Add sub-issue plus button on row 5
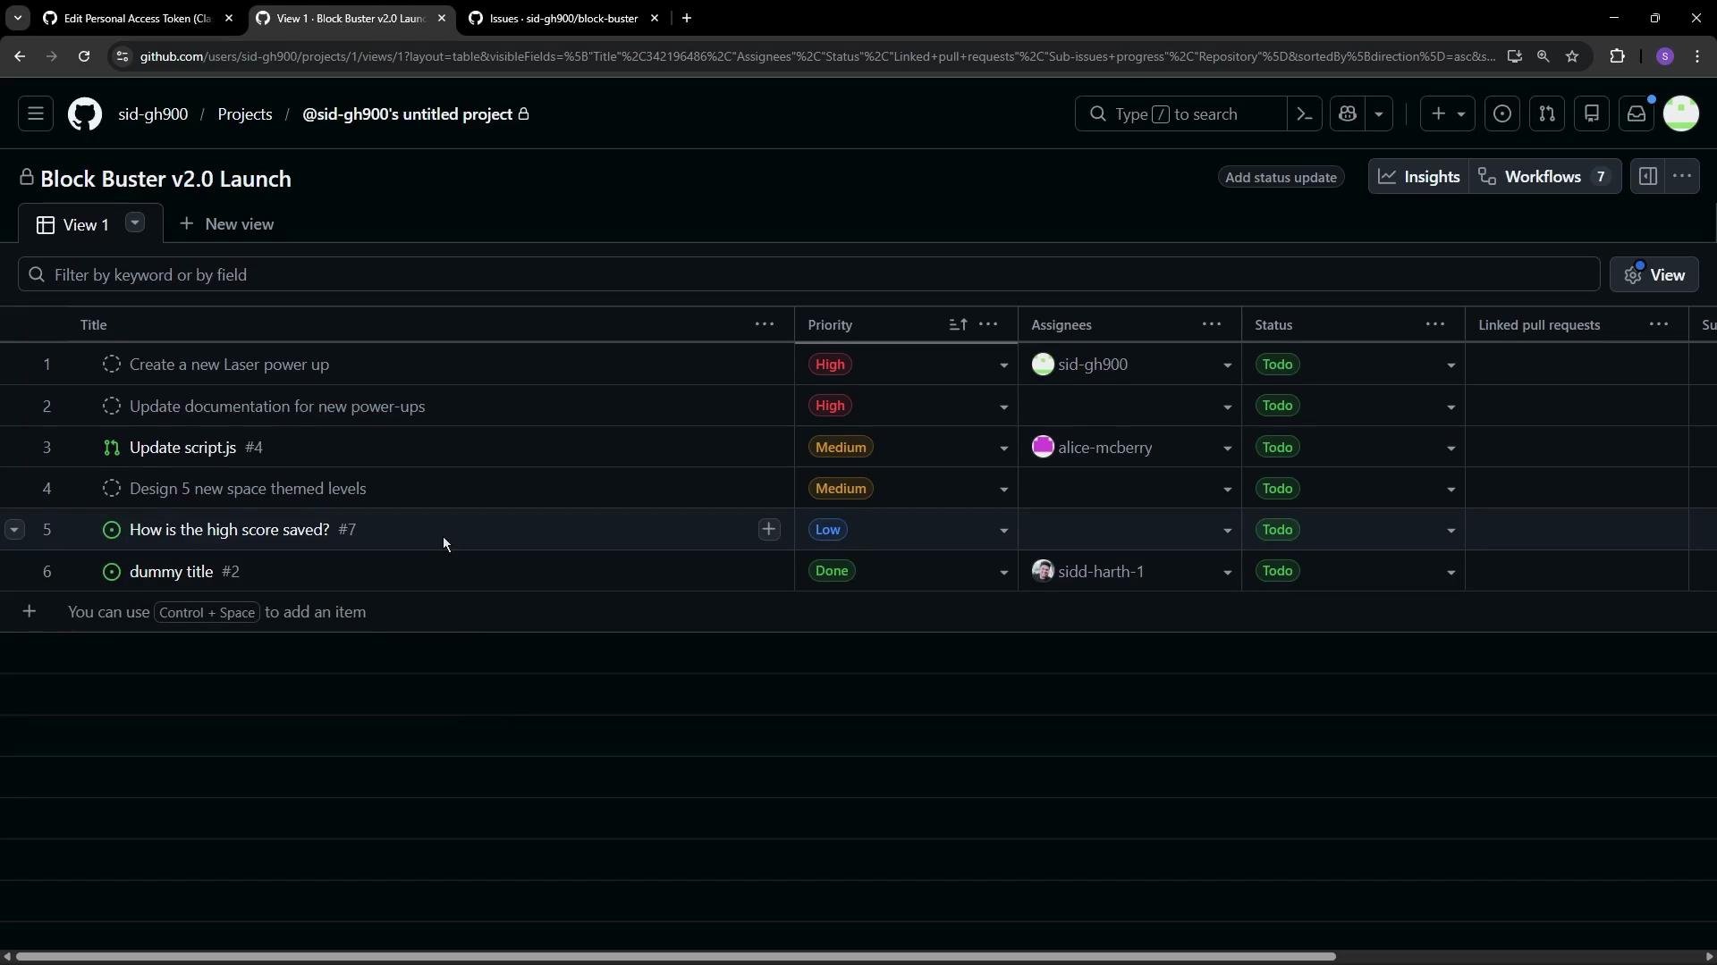Viewport: 1717px width, 965px height. pos(769,530)
